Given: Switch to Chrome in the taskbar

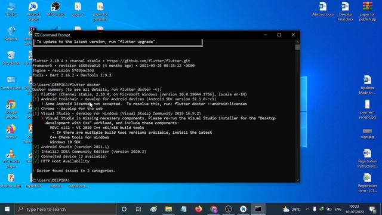Looking at the screenshot, I should click(214, 209).
